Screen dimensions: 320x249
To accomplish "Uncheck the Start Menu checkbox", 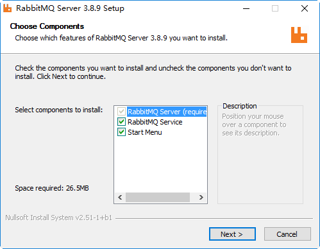I will (121, 132).
